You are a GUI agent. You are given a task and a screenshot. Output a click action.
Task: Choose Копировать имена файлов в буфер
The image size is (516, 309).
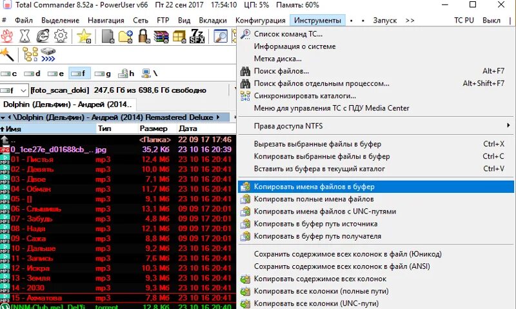(x=375, y=186)
